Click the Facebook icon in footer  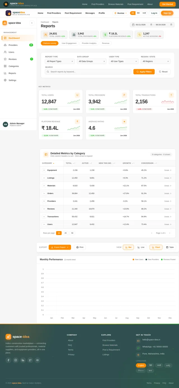pos(8,360)
